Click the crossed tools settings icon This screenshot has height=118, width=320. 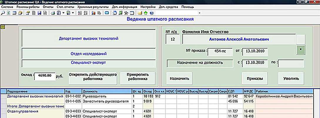126,13
